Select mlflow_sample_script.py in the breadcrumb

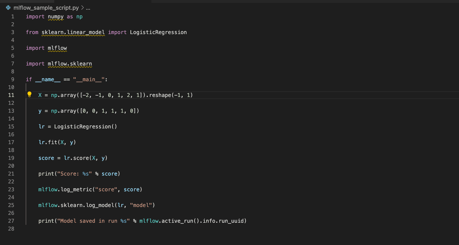[46, 8]
